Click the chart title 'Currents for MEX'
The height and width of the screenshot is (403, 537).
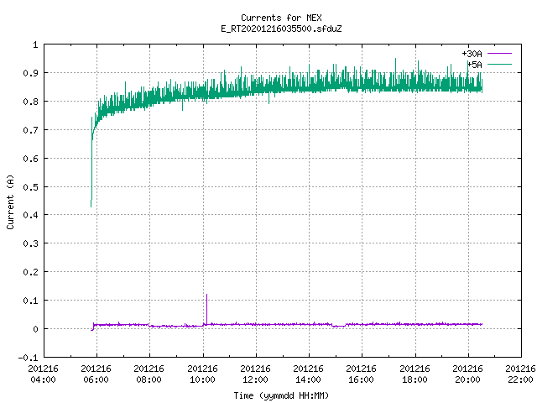click(281, 18)
